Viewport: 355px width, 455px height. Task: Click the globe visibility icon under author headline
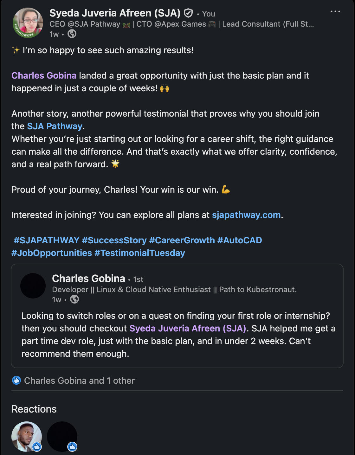(x=72, y=34)
